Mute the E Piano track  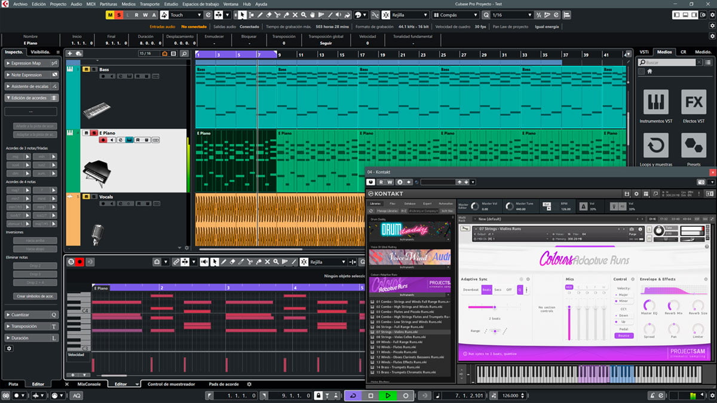point(86,133)
